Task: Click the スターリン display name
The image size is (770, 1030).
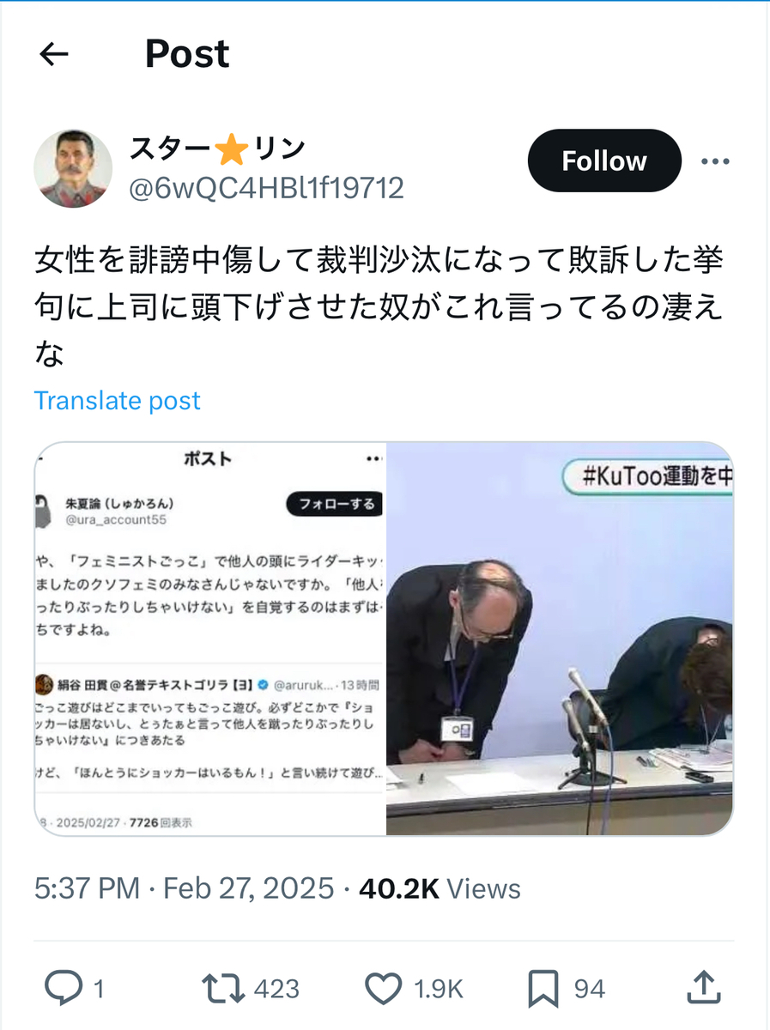Action: [x=218, y=149]
